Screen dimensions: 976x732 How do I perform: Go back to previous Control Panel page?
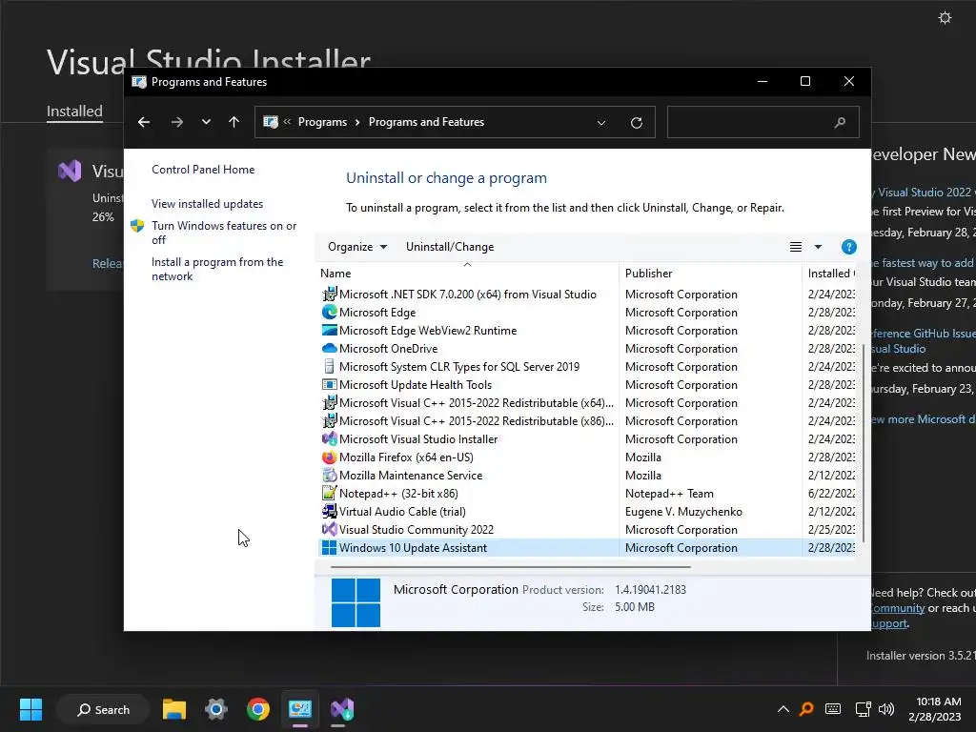click(x=144, y=122)
